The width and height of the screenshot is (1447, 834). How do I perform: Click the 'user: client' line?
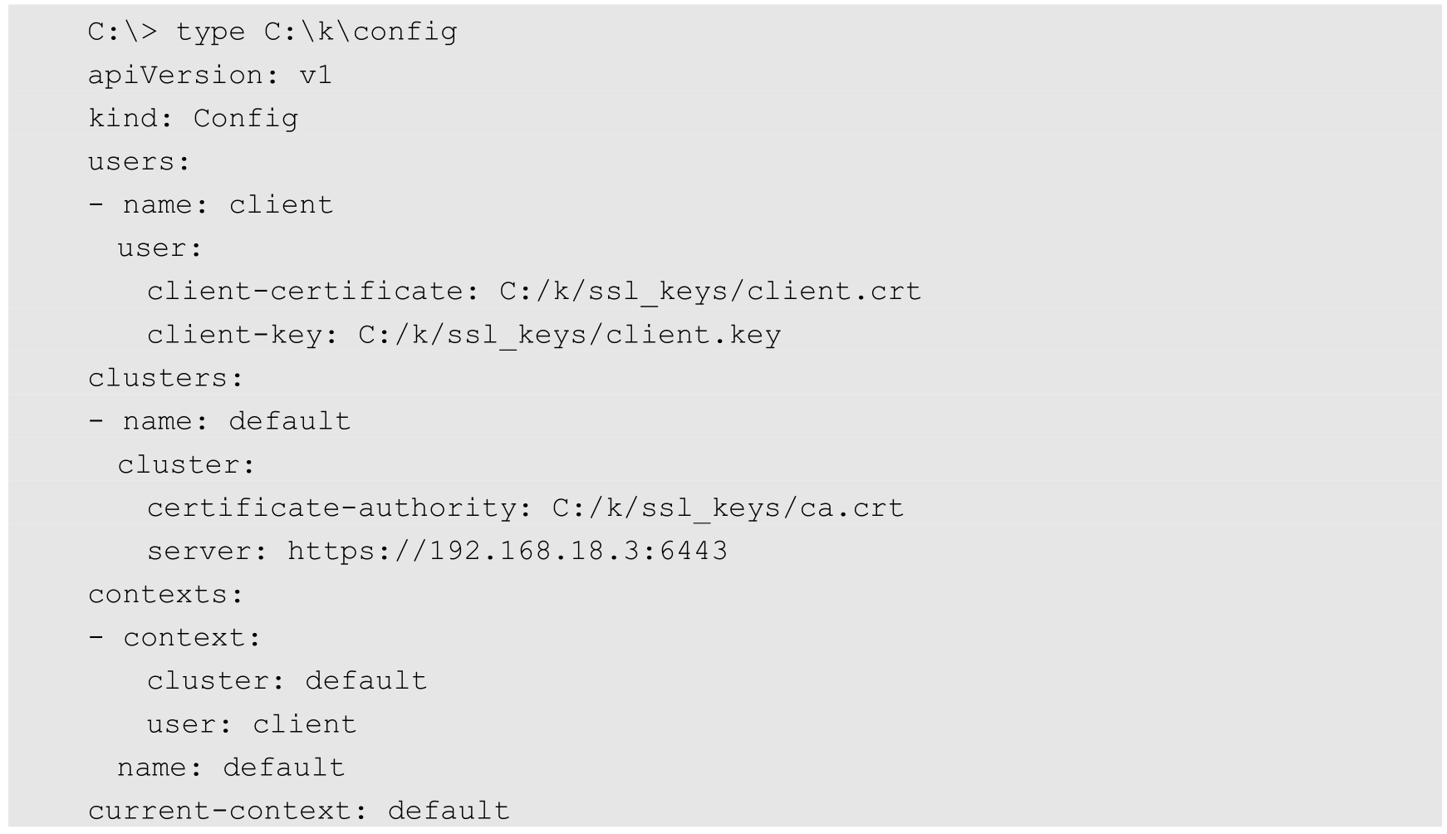pyautogui.click(x=252, y=724)
